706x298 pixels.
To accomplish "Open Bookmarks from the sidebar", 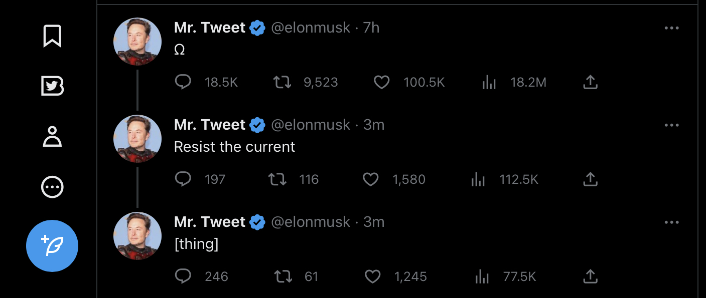I will (x=52, y=36).
